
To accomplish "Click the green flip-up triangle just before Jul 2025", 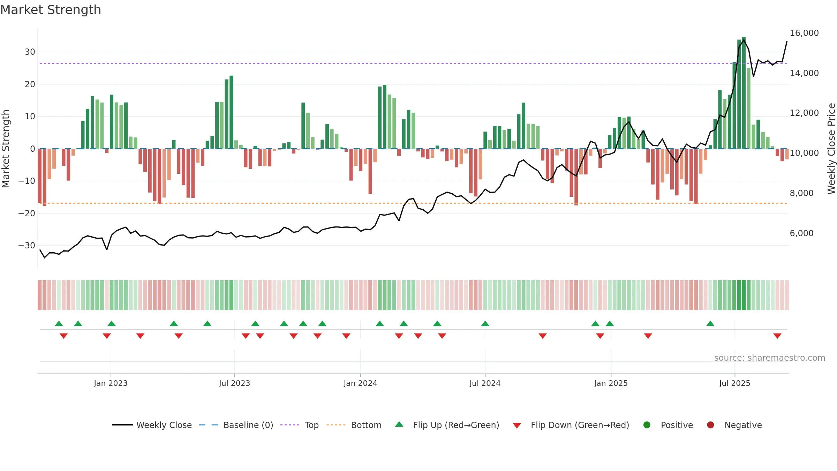I will (x=710, y=323).
